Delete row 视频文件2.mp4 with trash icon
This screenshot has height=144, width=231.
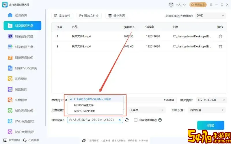pyautogui.click(x=220, y=46)
